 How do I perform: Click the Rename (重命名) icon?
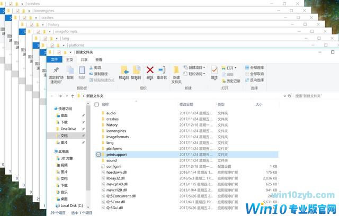[162, 70]
